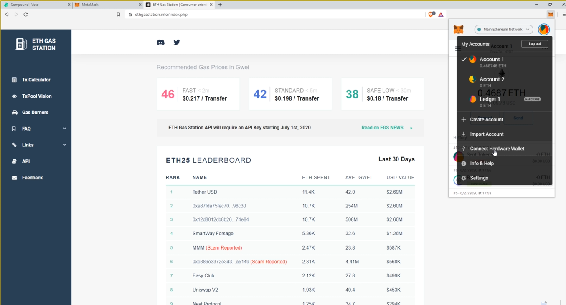Click the TxPool Vision eye icon

coord(14,96)
